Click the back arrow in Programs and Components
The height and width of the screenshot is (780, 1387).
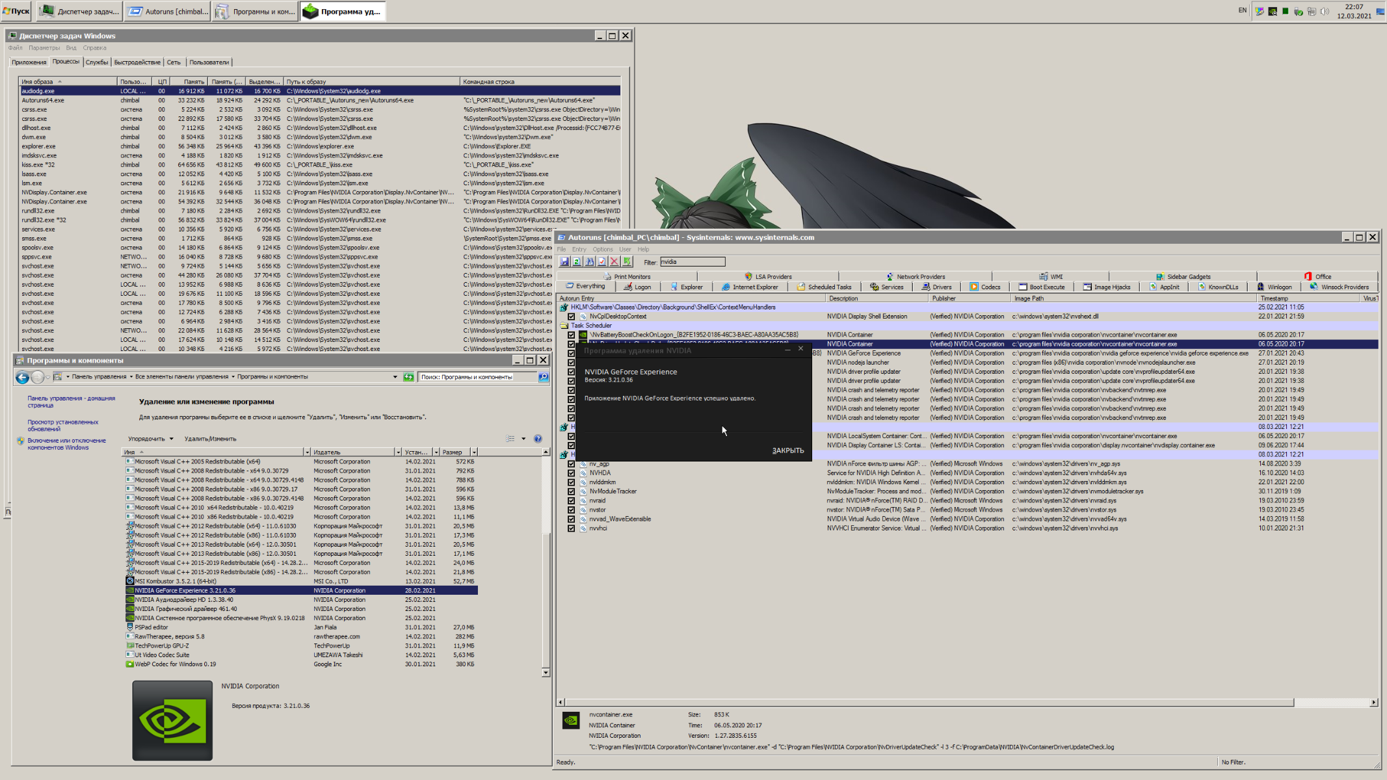click(x=22, y=377)
